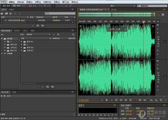Click the Media Browser file type filter icon
168x120 pixels.
click(x=73, y=34)
